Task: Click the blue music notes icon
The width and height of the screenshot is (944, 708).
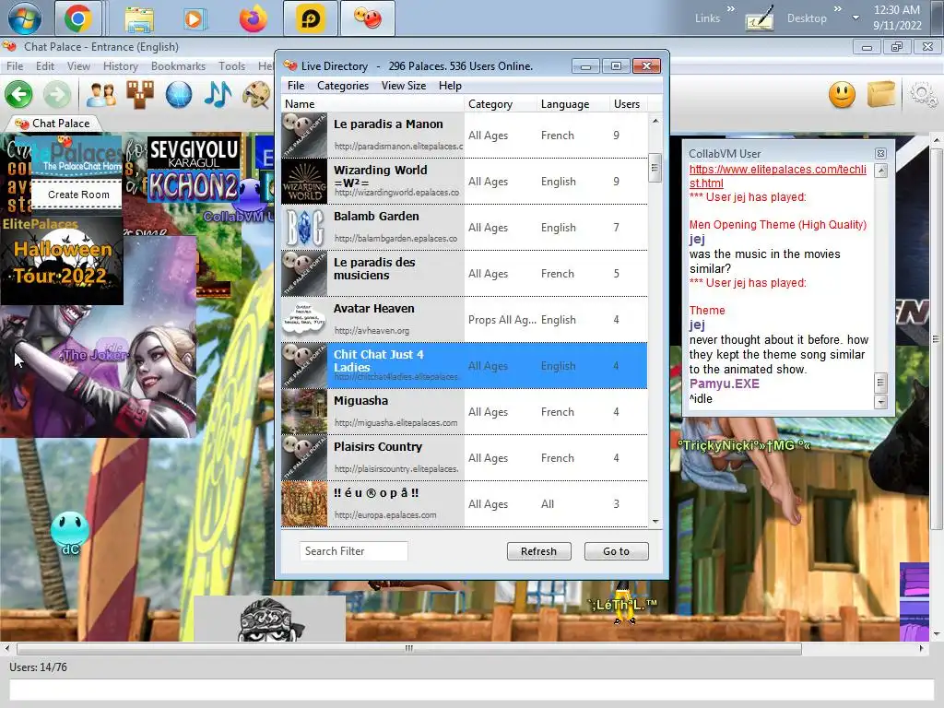Action: pos(218,95)
